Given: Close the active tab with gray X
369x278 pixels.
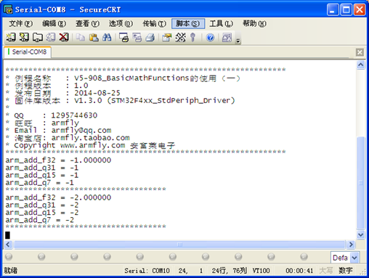Looking at the screenshot, I should (x=360, y=52).
